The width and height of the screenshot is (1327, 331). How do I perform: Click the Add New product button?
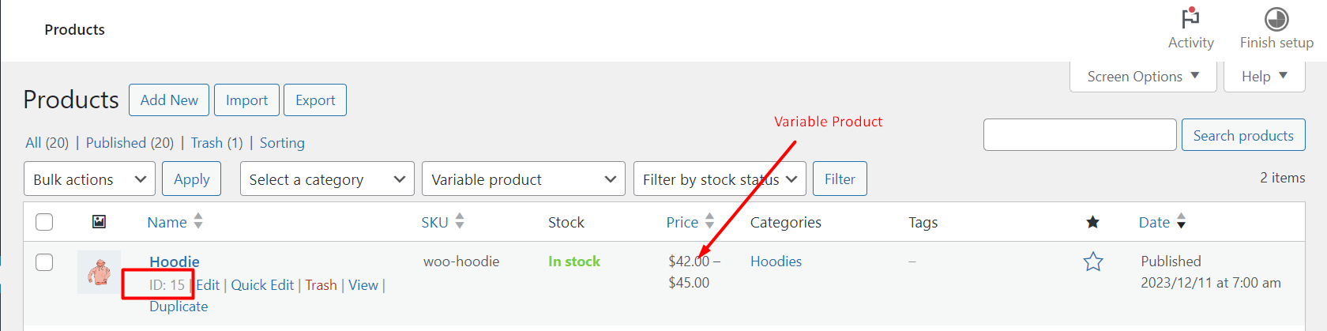pos(169,100)
